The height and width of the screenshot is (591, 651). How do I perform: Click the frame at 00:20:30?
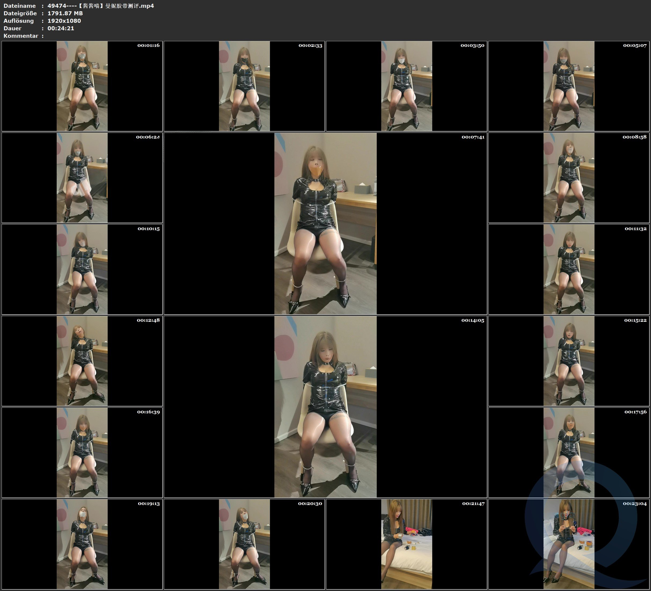244,544
